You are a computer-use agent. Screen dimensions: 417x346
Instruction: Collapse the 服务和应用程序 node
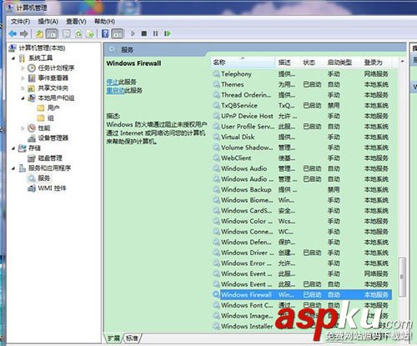[13, 168]
